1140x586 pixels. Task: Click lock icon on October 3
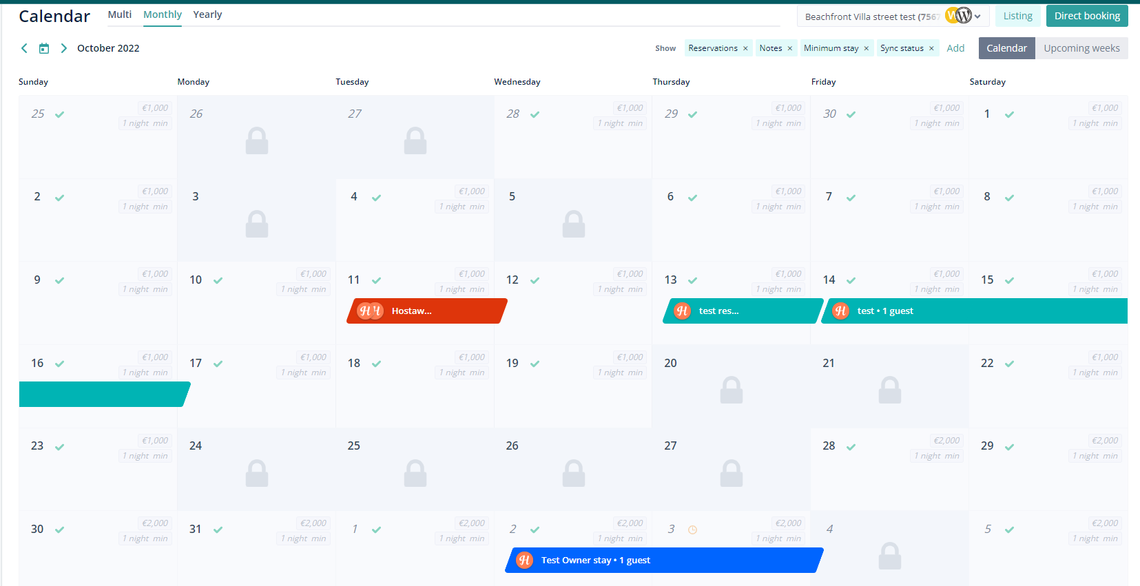(x=256, y=224)
